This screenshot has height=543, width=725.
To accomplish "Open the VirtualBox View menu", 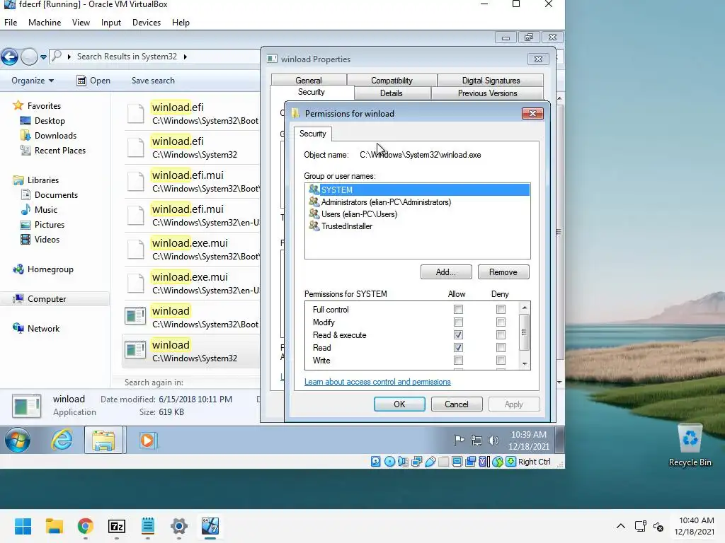I will [81, 23].
